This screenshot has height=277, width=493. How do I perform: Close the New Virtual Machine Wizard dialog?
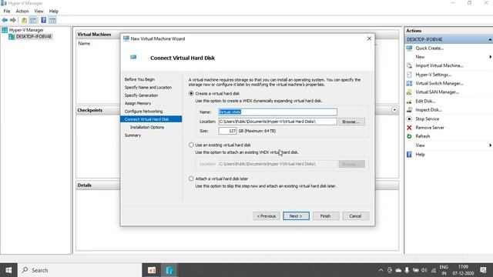click(x=369, y=38)
